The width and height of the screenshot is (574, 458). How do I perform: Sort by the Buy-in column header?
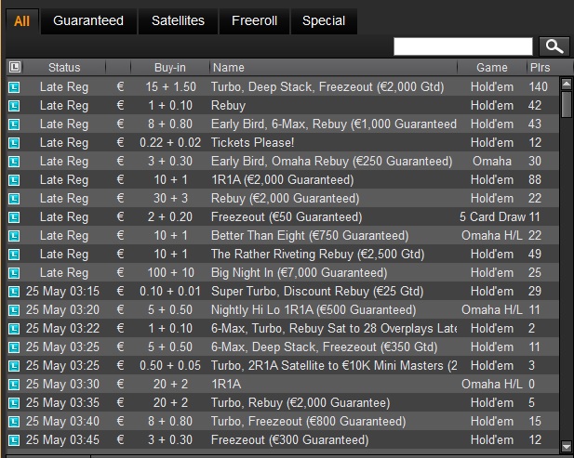[170, 67]
